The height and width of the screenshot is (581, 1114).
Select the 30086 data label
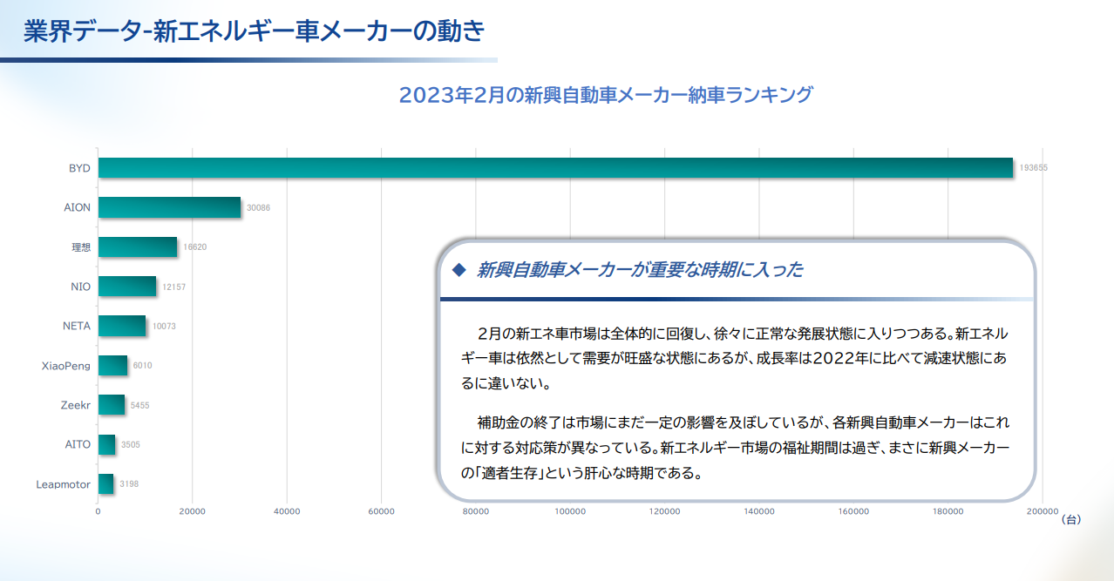259,207
